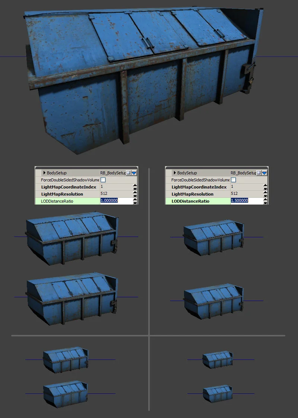Viewport: 298px width, 418px height.
Task: Increase LODDistanceRatio up arrow next to 1.000000
Action: (135, 199)
